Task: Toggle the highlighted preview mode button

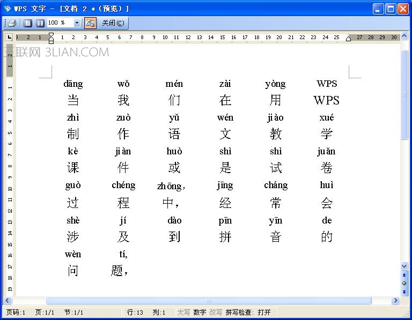Action: [90, 23]
